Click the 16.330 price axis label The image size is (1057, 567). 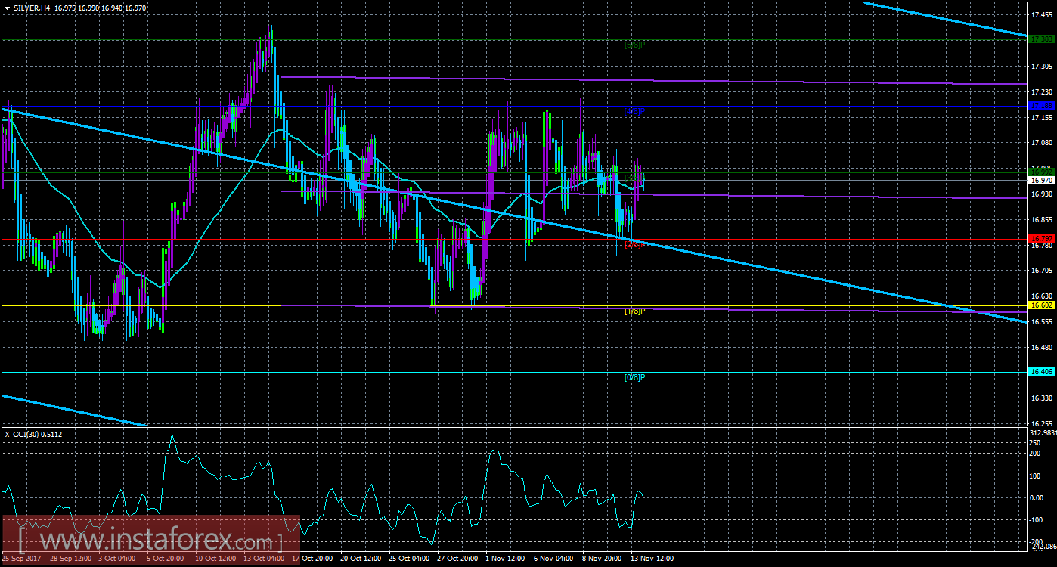[1043, 398]
